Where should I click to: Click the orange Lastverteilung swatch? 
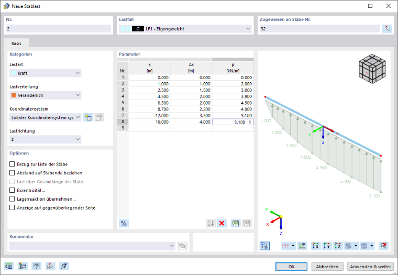[x=14, y=95]
